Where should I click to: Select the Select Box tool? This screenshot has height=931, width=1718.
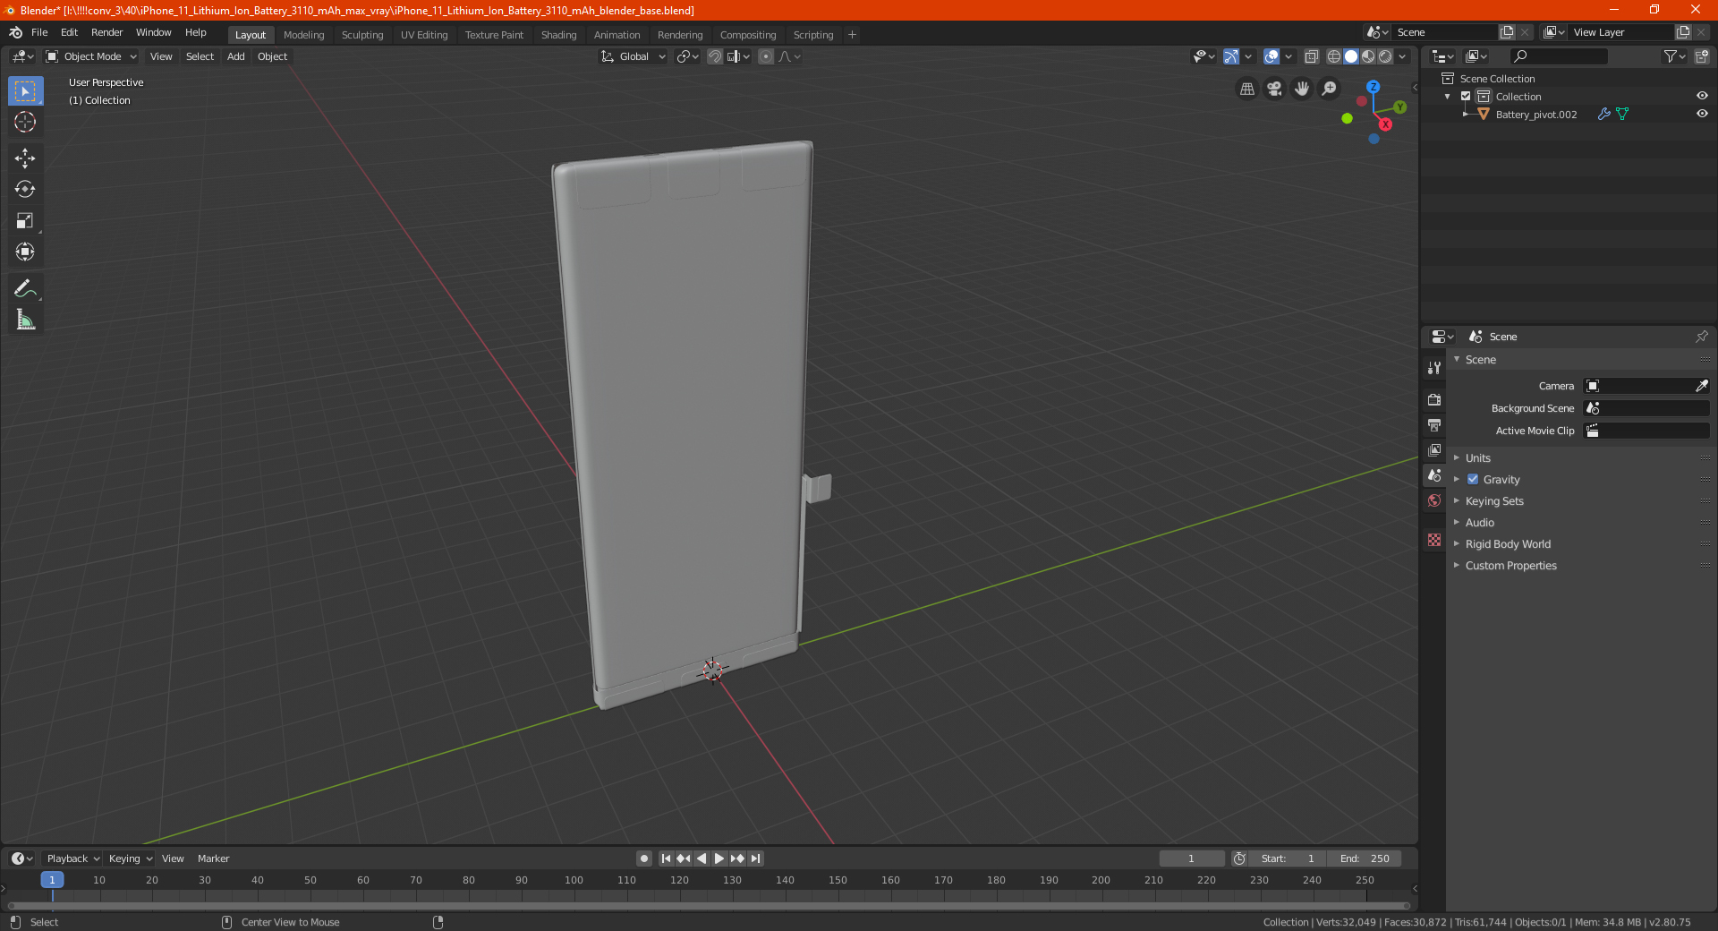[25, 91]
